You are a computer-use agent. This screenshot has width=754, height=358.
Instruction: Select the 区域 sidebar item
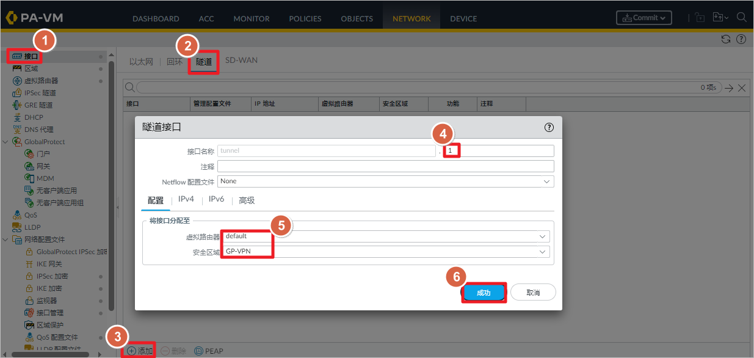[31, 68]
